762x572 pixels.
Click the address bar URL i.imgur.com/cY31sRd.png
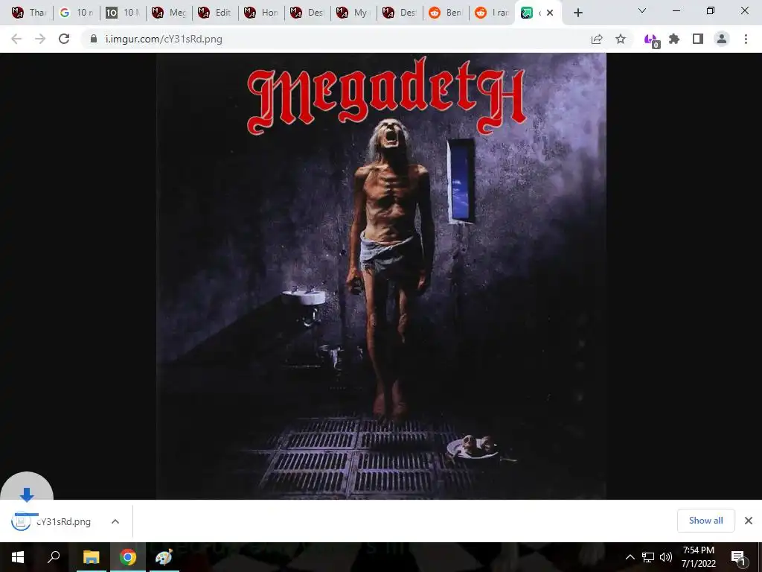[x=164, y=39]
